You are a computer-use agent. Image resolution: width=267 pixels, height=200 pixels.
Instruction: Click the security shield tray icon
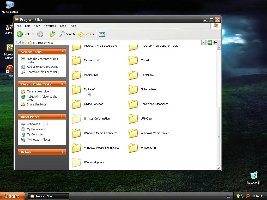[238, 196]
